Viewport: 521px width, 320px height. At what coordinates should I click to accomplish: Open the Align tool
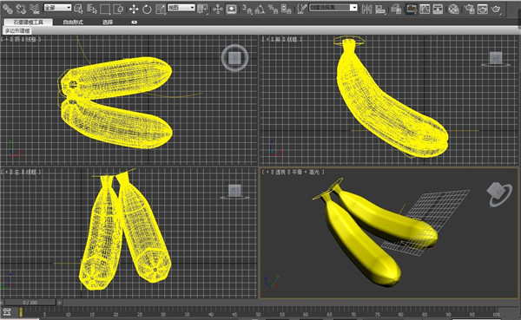coord(380,9)
